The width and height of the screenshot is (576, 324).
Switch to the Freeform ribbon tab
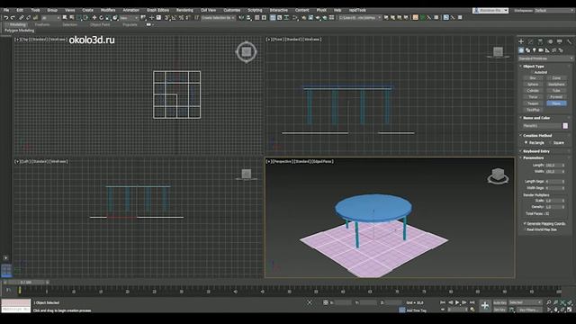[x=42, y=24]
